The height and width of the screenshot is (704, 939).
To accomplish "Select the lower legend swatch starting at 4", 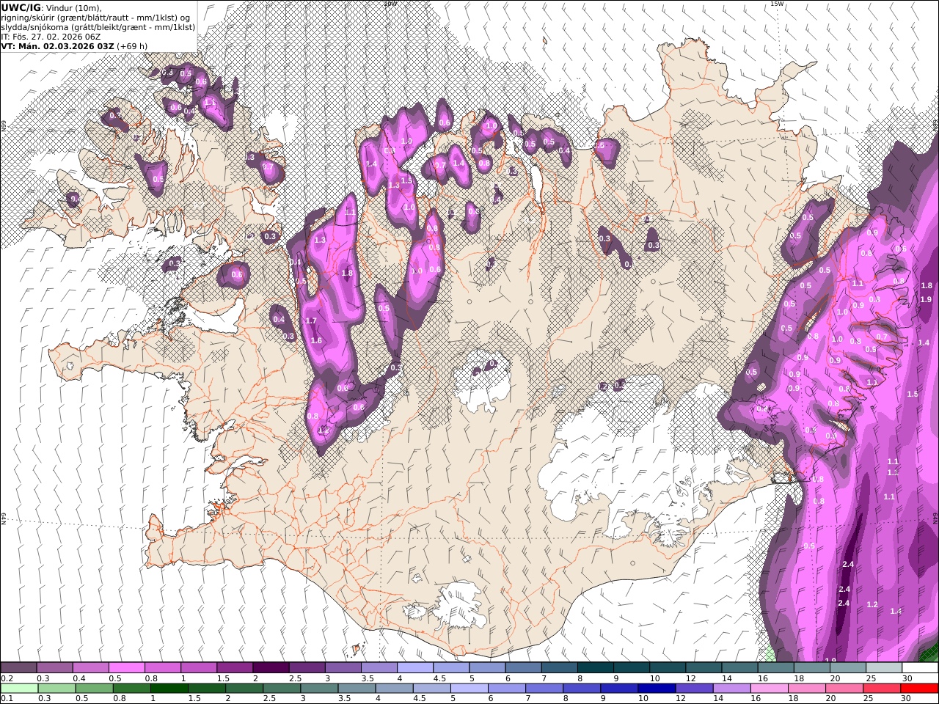I will (x=394, y=689).
